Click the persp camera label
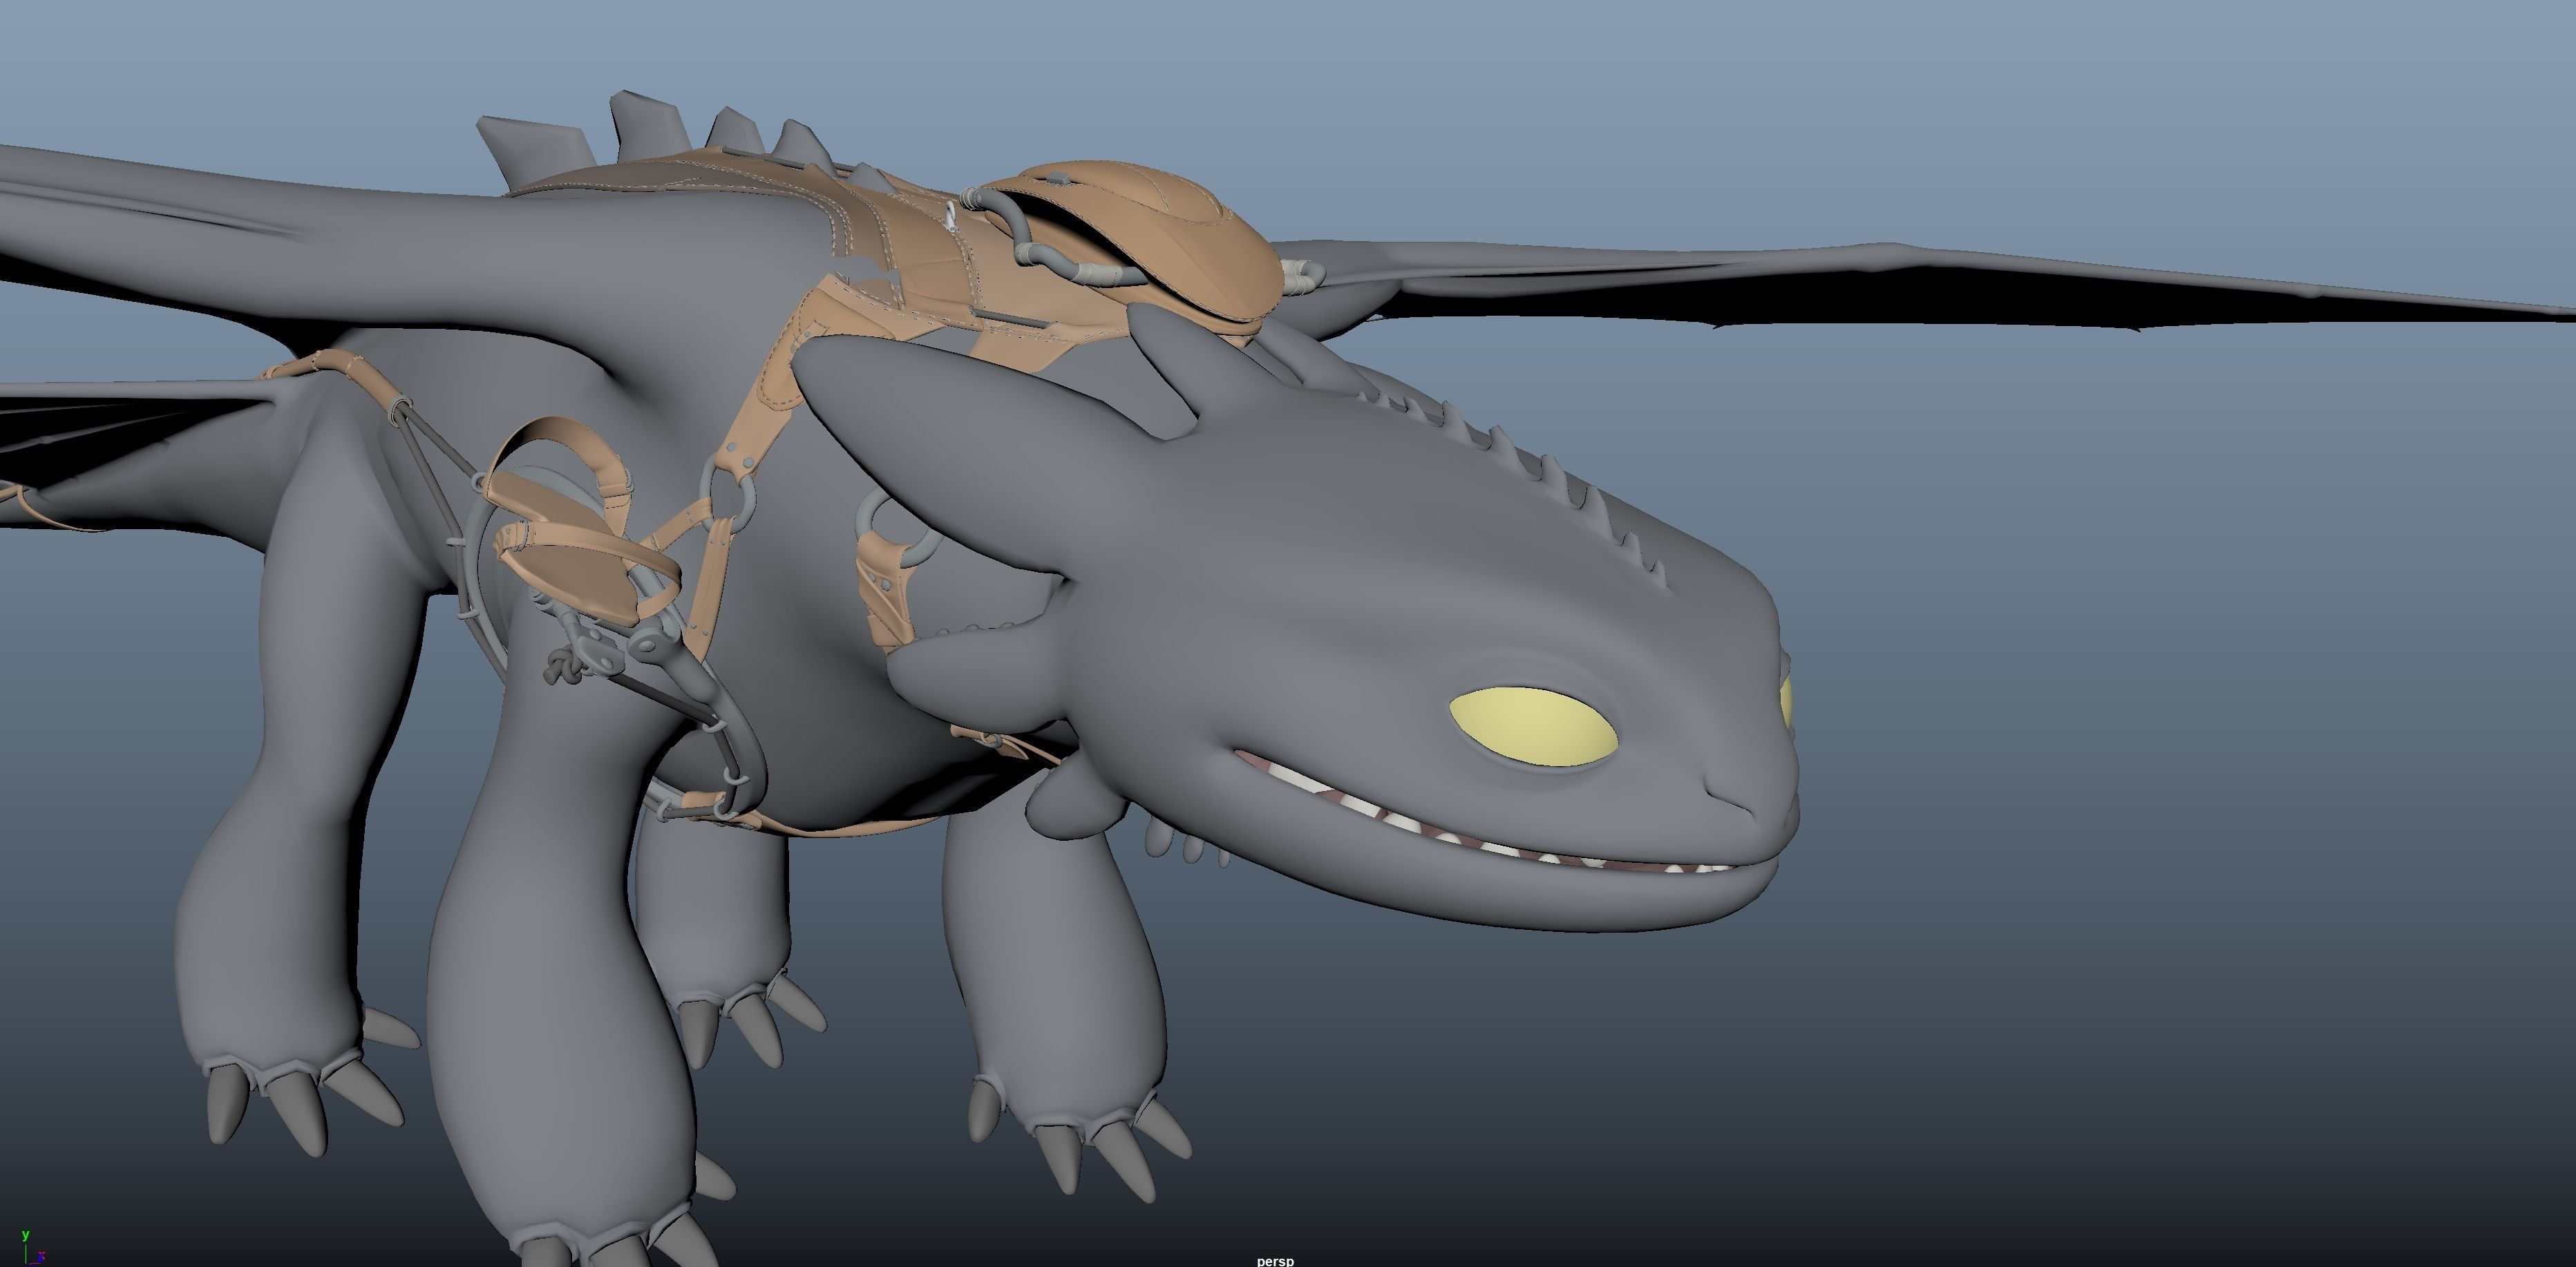This screenshot has height=1267, width=2576. click(1275, 1261)
